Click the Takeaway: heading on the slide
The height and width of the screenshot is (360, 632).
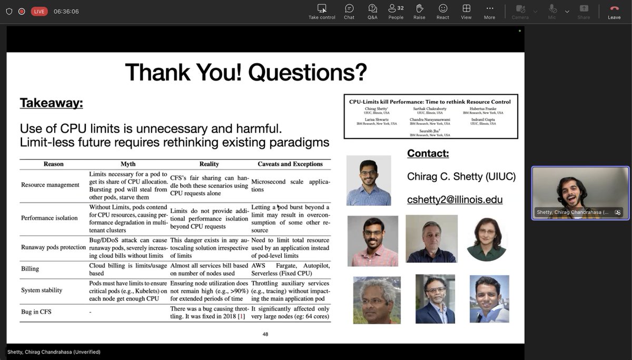click(x=51, y=103)
